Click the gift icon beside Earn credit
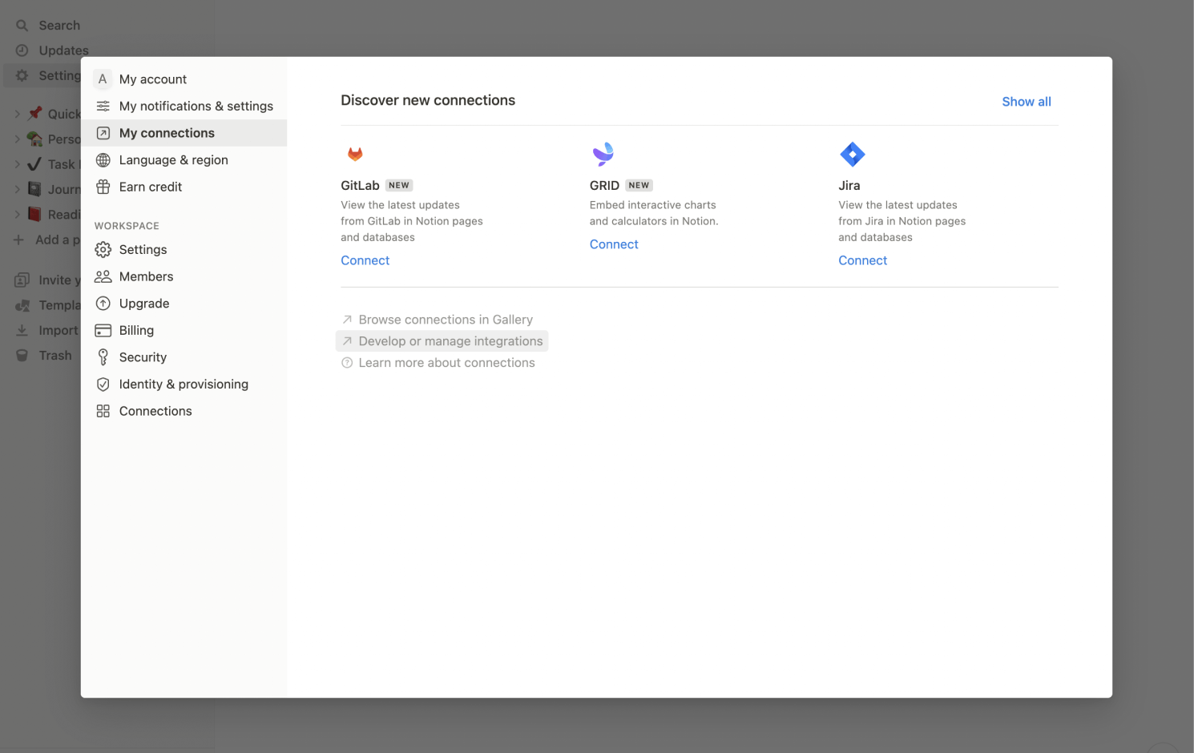The height and width of the screenshot is (753, 1194). click(x=103, y=187)
